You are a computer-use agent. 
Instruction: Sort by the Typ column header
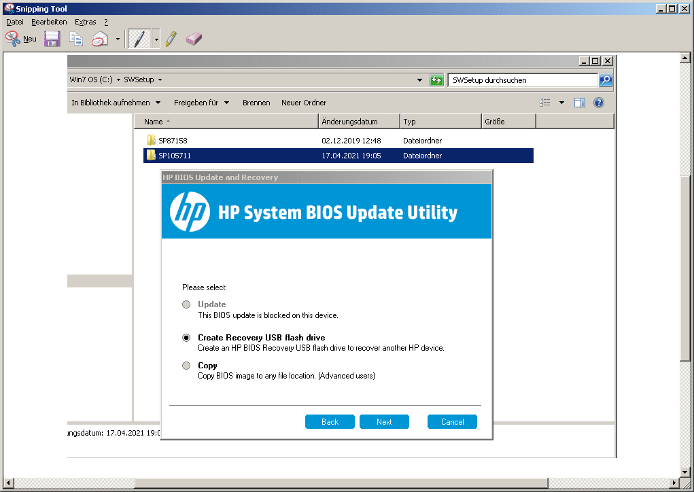pos(440,121)
